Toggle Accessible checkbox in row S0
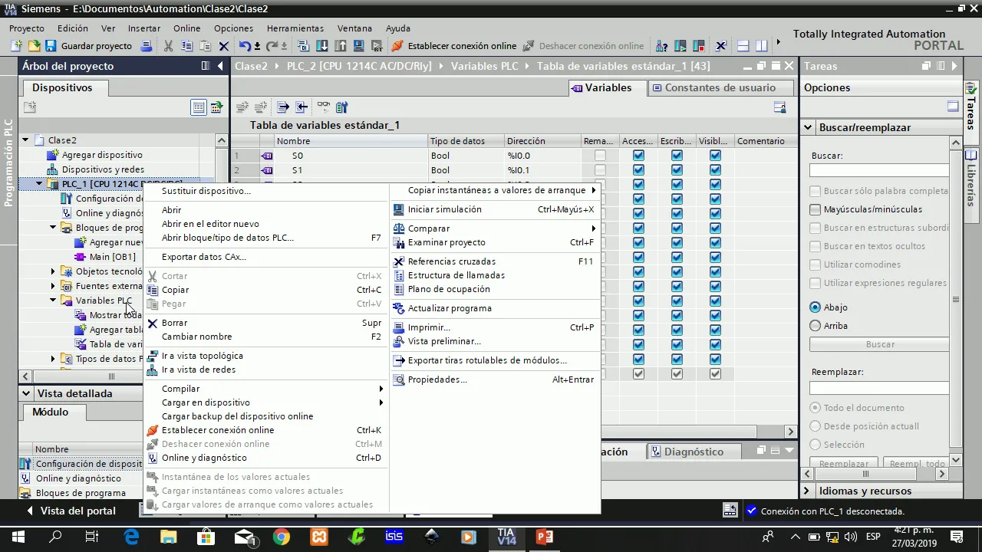982x552 pixels. [x=638, y=156]
